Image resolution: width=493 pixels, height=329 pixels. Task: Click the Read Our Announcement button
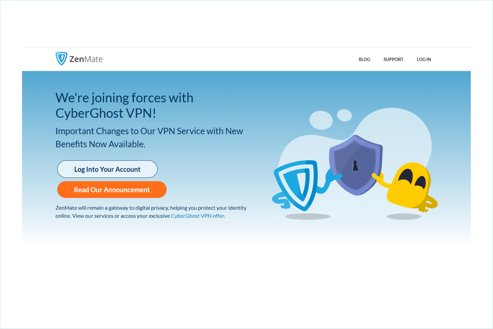[112, 190]
